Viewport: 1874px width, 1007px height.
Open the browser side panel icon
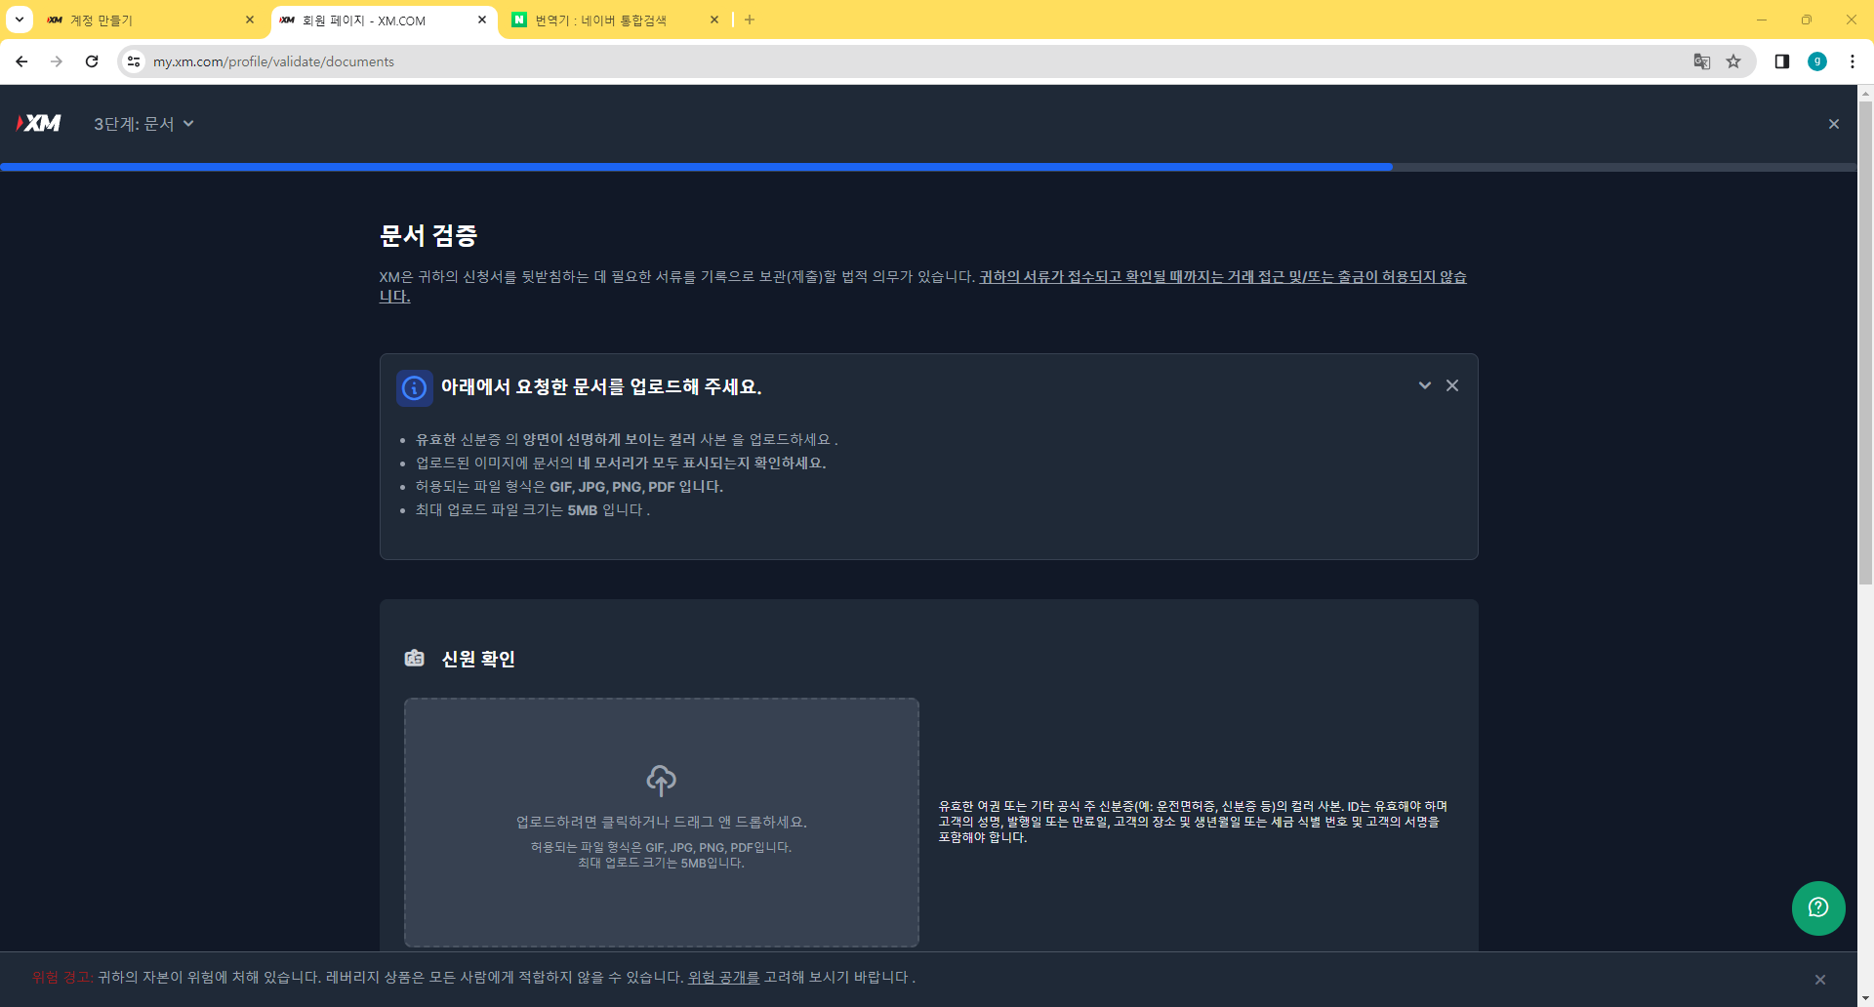1780,60
